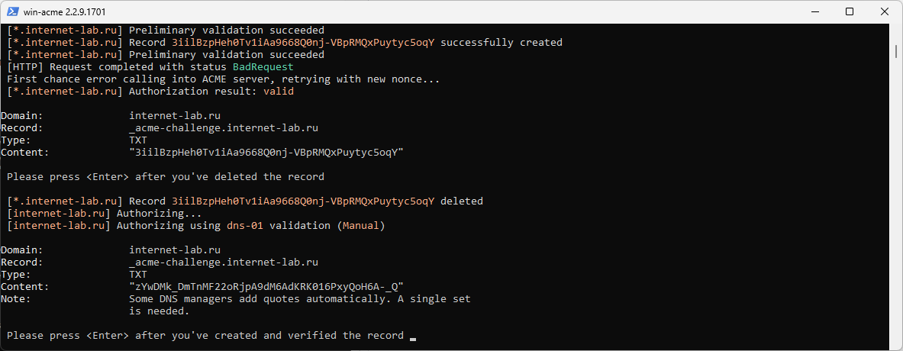Click the Authorization result value valid
The width and height of the screenshot is (903, 351).
pos(279,91)
